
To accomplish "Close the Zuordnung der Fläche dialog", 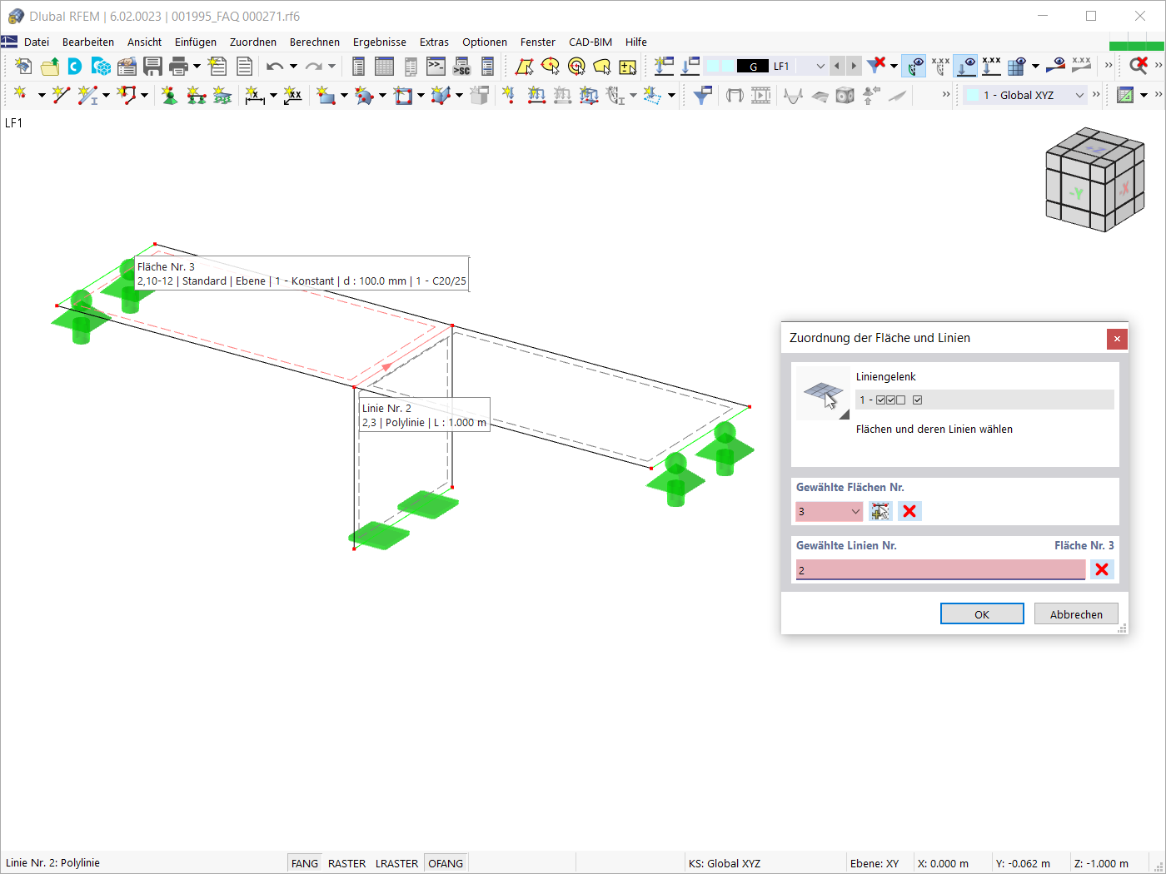I will (x=1117, y=338).
